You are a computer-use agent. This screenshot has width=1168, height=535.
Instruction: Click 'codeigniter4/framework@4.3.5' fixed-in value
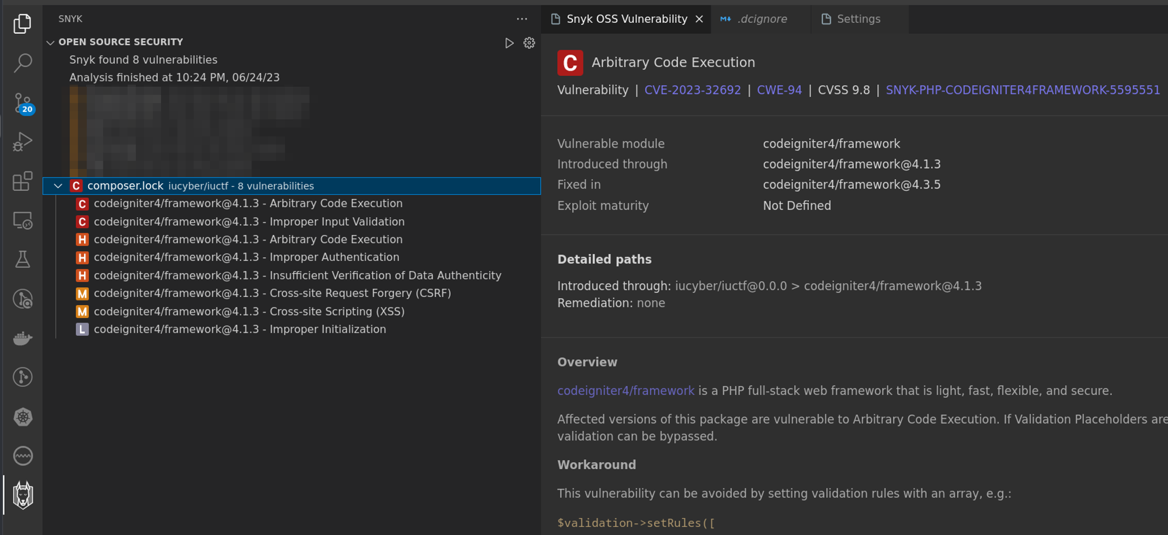click(x=851, y=185)
